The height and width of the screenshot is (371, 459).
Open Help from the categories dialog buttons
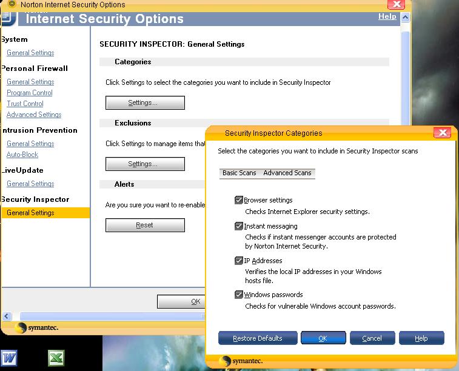[x=421, y=338]
